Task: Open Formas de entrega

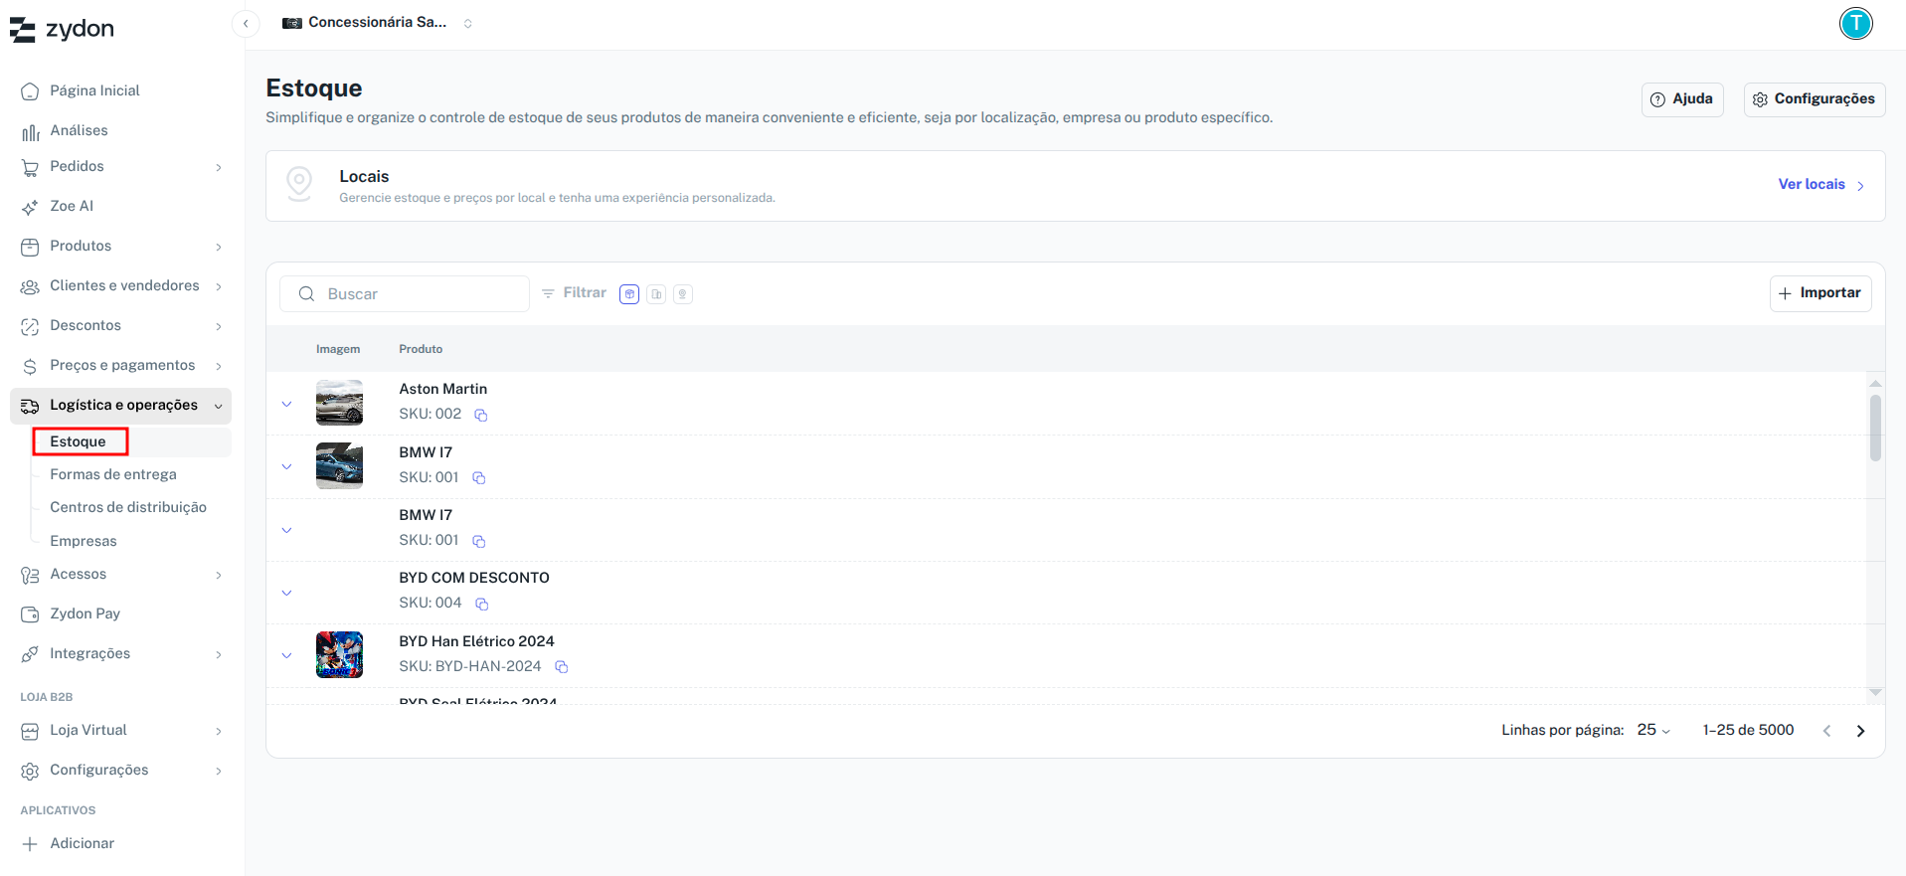Action: [x=113, y=474]
